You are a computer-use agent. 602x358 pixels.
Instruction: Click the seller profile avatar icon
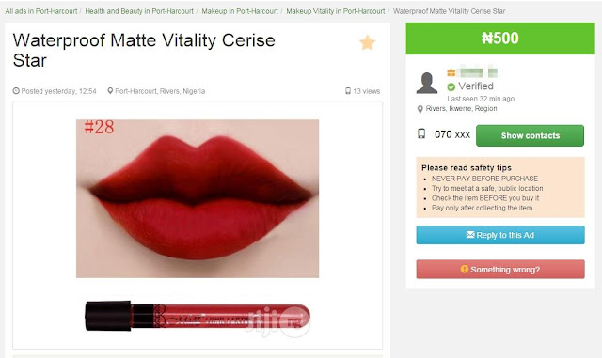[426, 84]
